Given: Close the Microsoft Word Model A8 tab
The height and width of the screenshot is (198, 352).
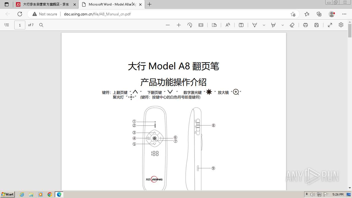Looking at the screenshot, I should pos(141,4).
